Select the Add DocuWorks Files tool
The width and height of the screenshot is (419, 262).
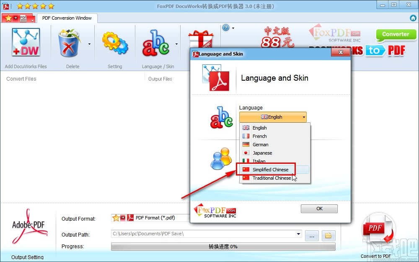[x=26, y=42]
